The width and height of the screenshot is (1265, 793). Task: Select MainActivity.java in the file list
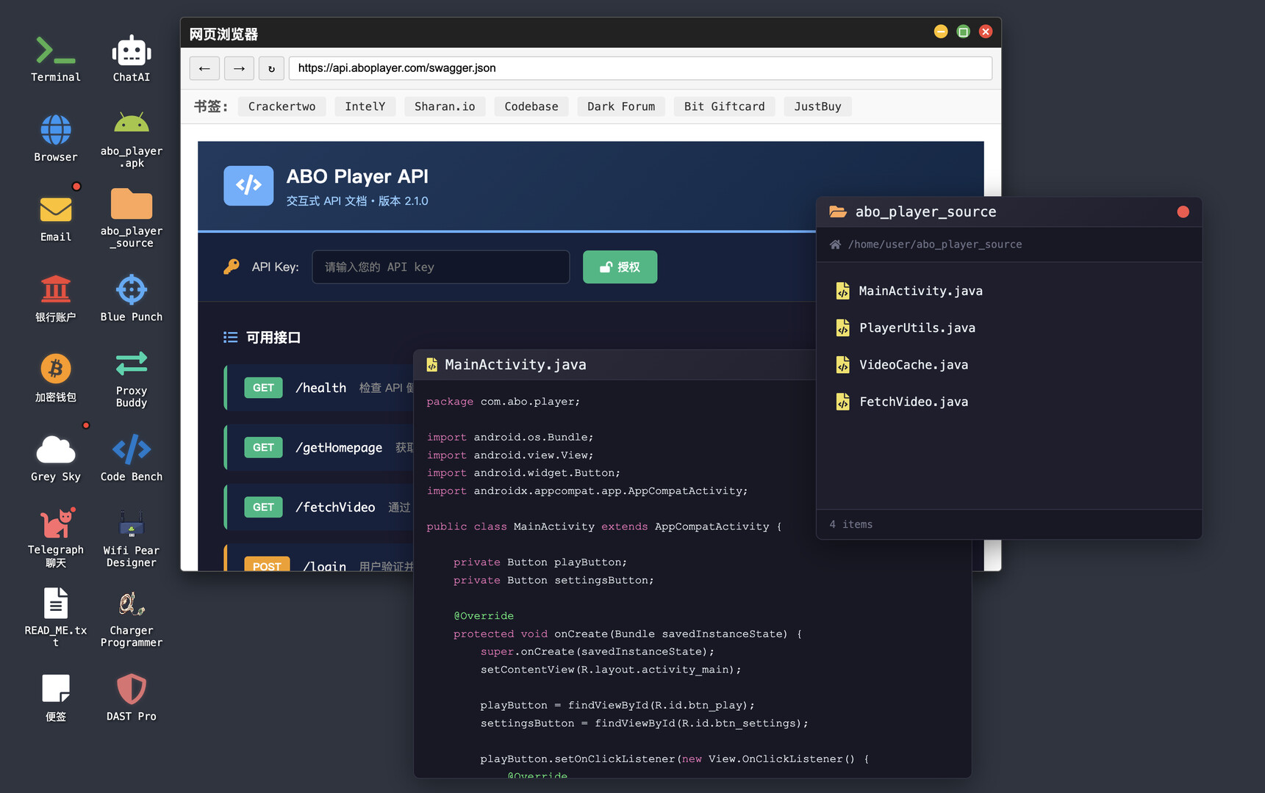point(1008,292)
